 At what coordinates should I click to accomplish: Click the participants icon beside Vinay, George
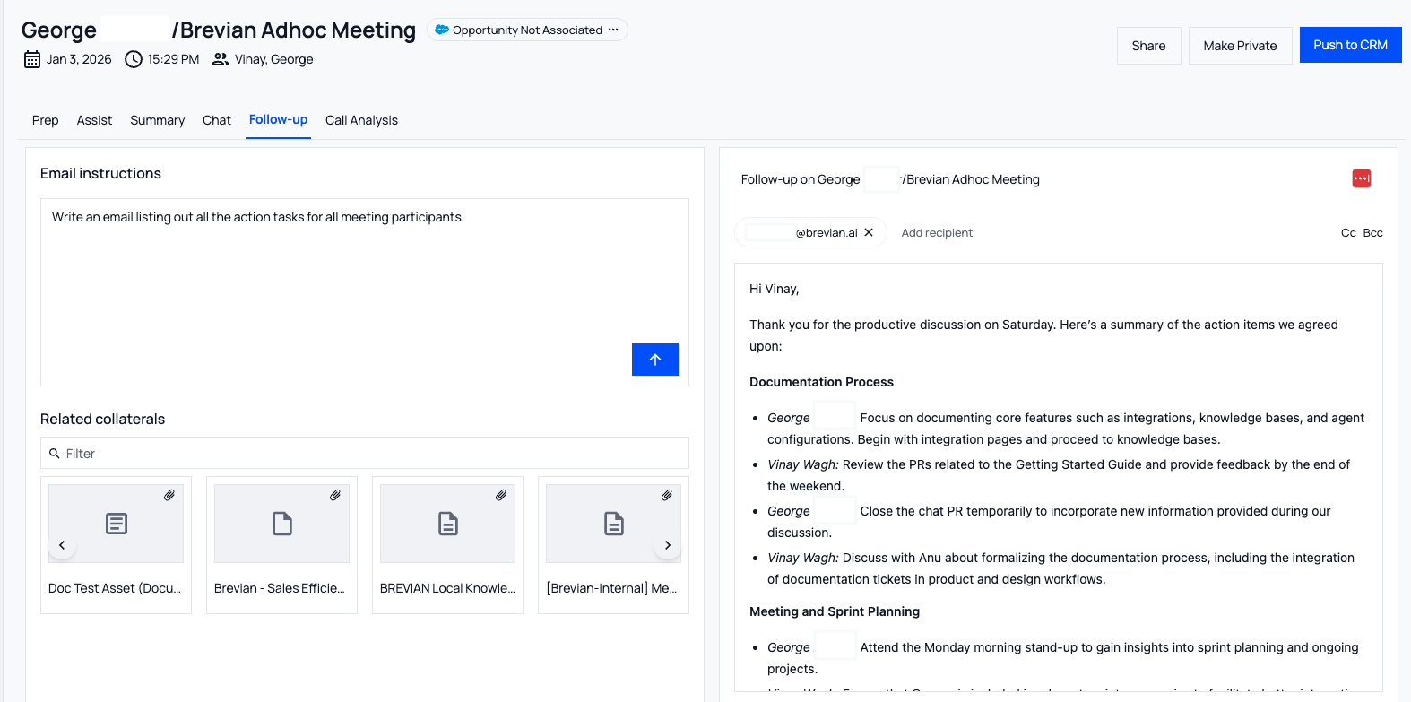pyautogui.click(x=221, y=59)
